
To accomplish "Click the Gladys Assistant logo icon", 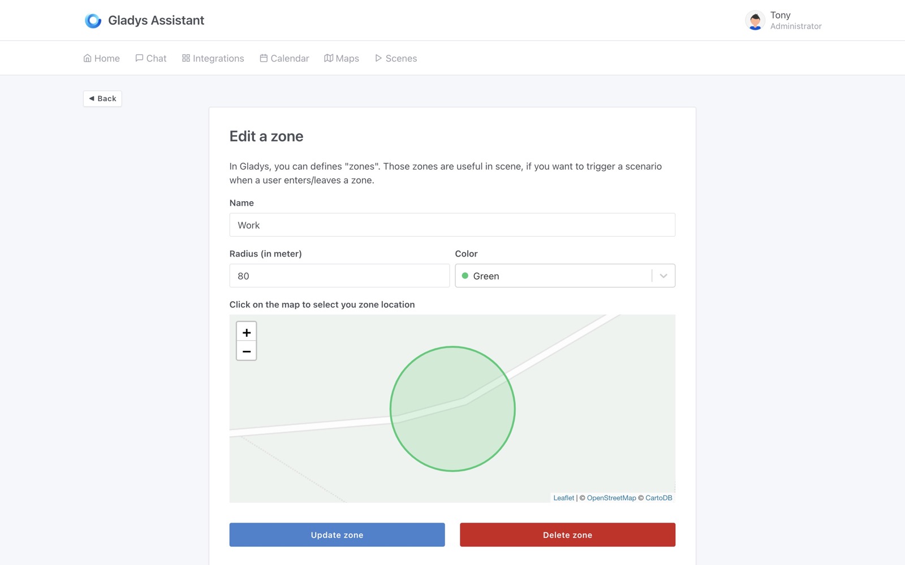I will (93, 21).
